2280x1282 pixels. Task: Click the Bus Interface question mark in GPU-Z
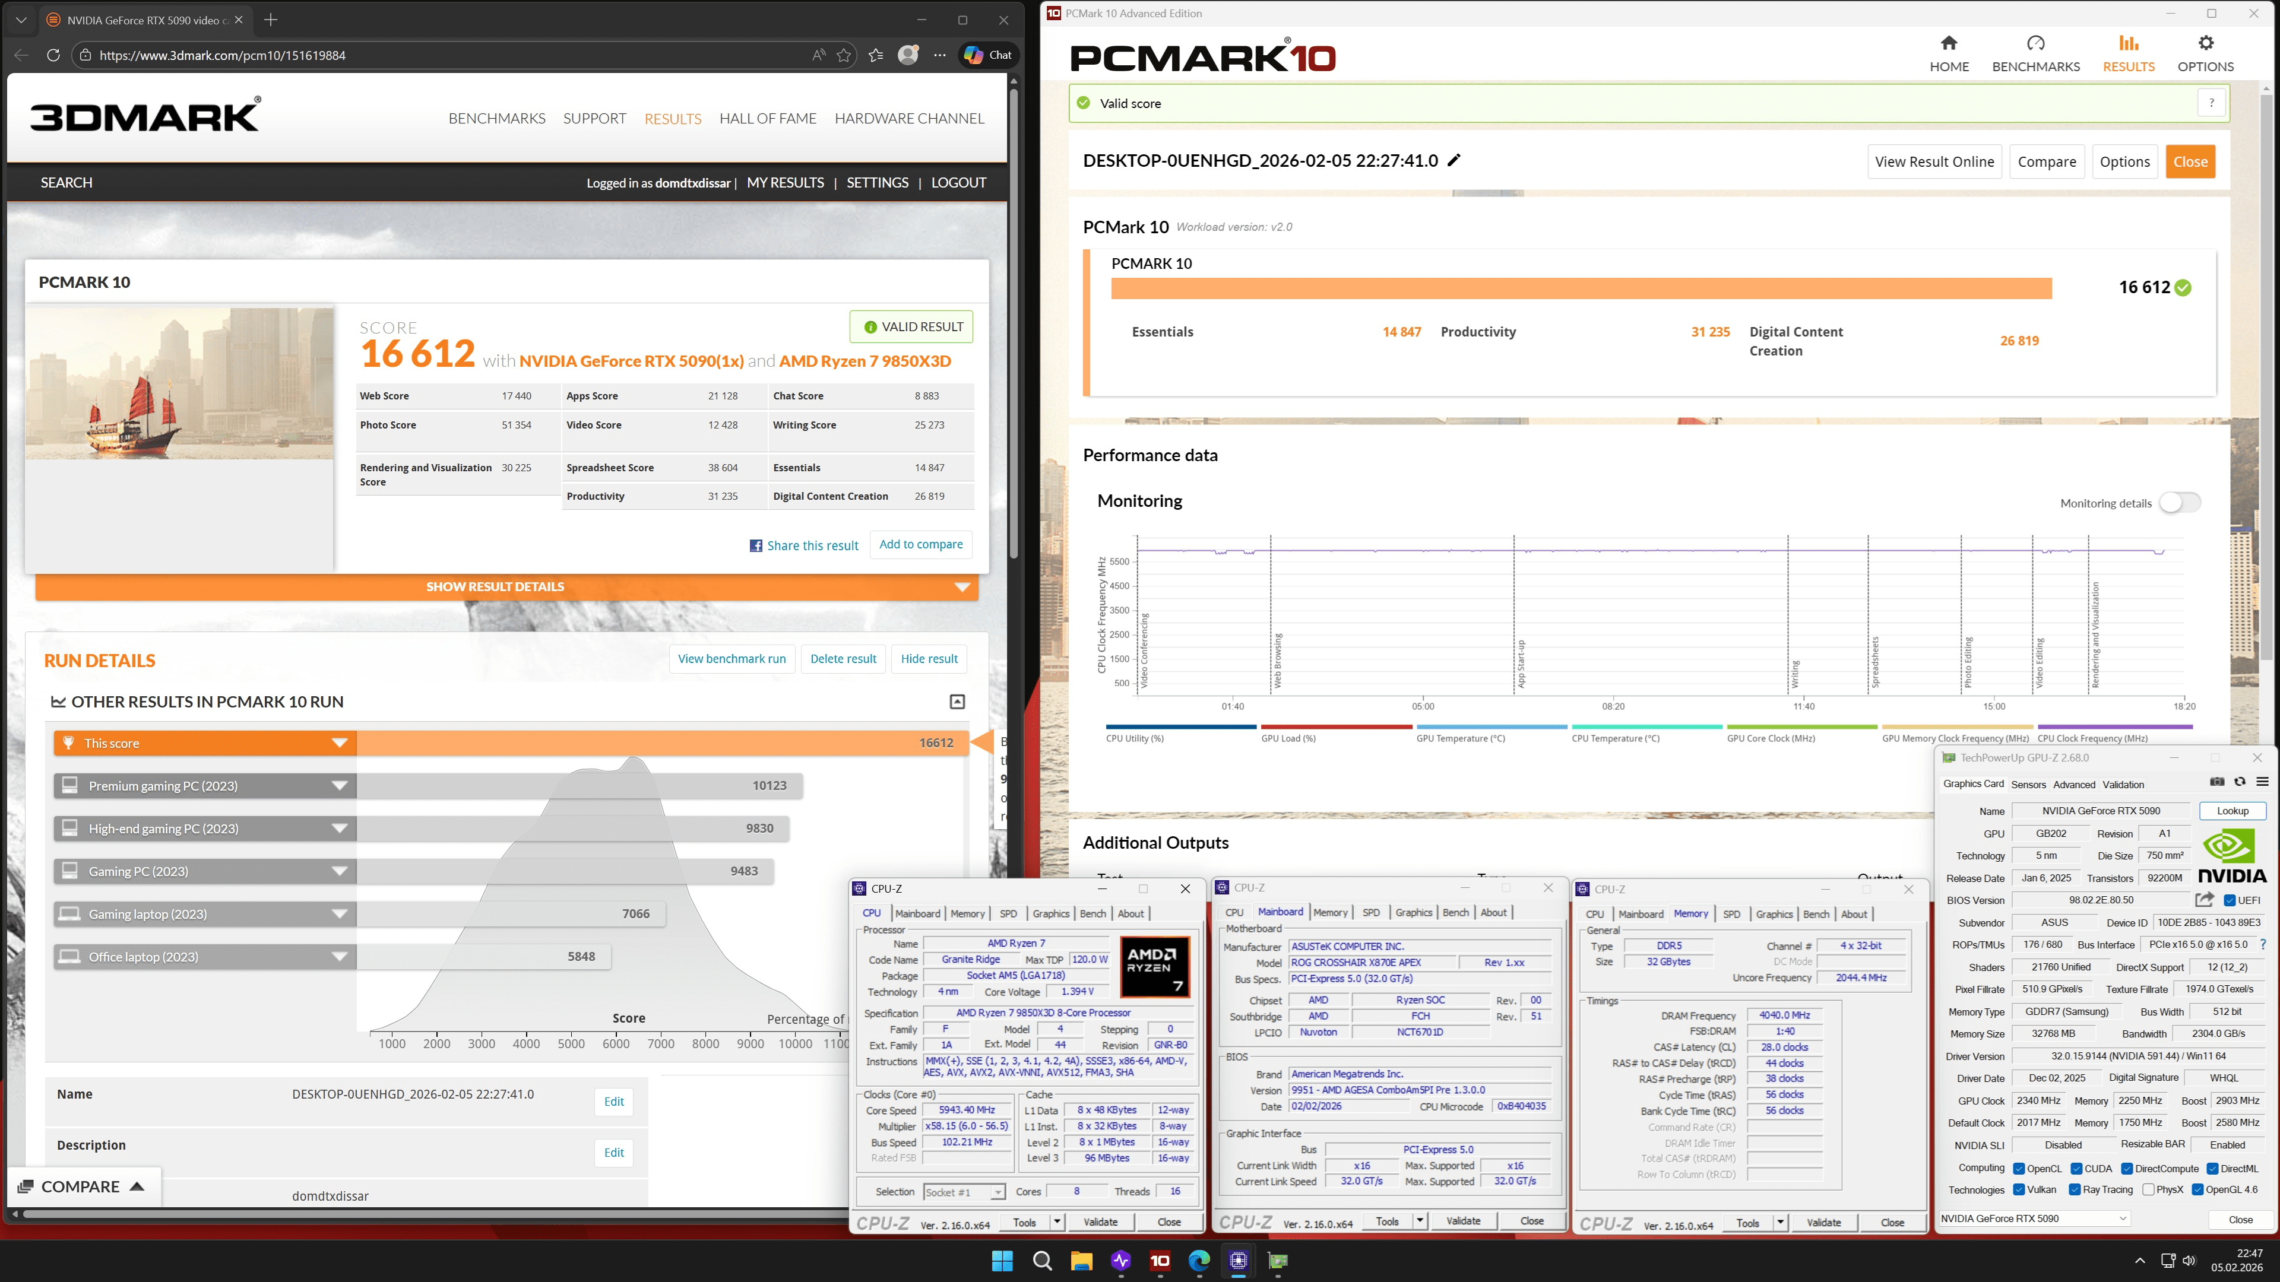pyautogui.click(x=2263, y=944)
